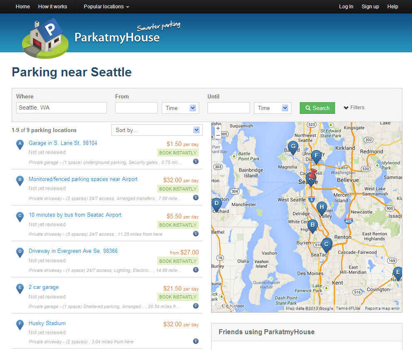Image resolution: width=412 pixels, height=350 pixels.
Task: Open the Sign up page
Action: tap(370, 7)
